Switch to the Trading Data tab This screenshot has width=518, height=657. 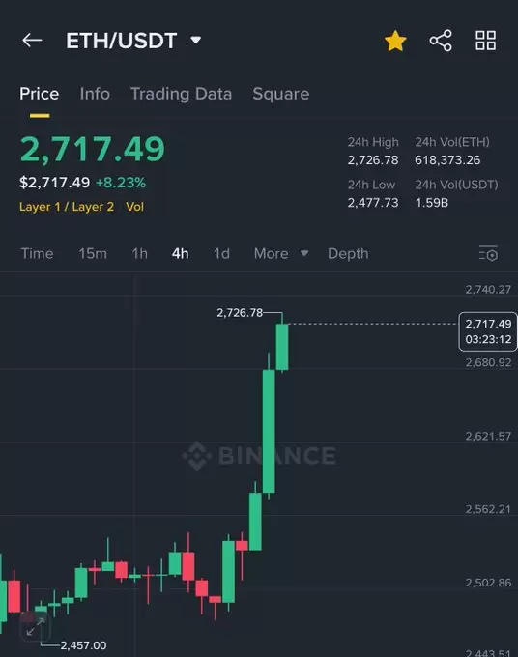pos(181,94)
